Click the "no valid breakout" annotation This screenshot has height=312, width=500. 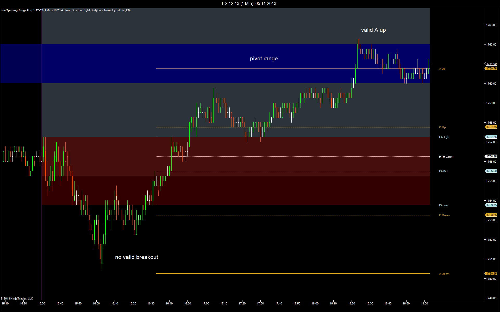tap(137, 257)
